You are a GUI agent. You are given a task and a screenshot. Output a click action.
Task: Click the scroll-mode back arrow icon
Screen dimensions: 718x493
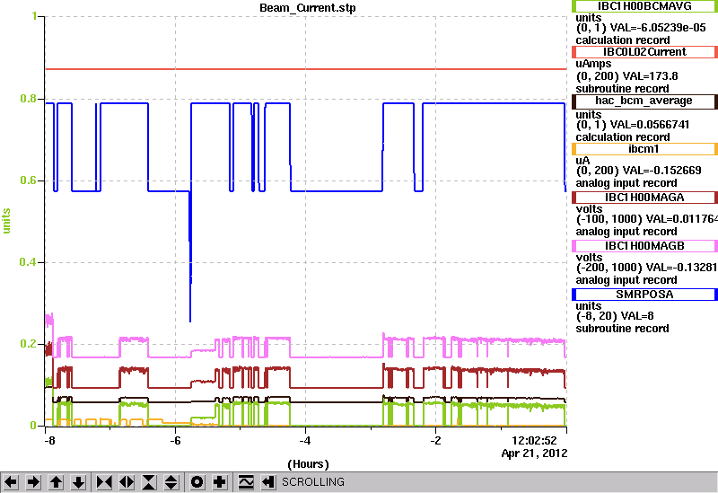(268, 482)
